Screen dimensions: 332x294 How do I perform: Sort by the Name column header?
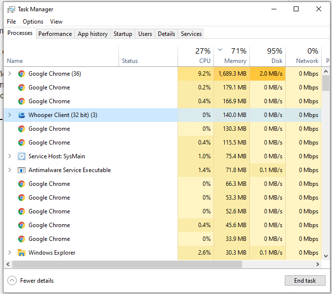point(61,57)
